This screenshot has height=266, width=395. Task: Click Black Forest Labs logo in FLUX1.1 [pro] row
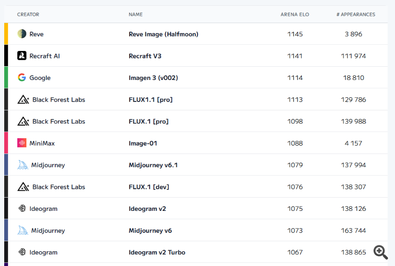tap(23, 99)
